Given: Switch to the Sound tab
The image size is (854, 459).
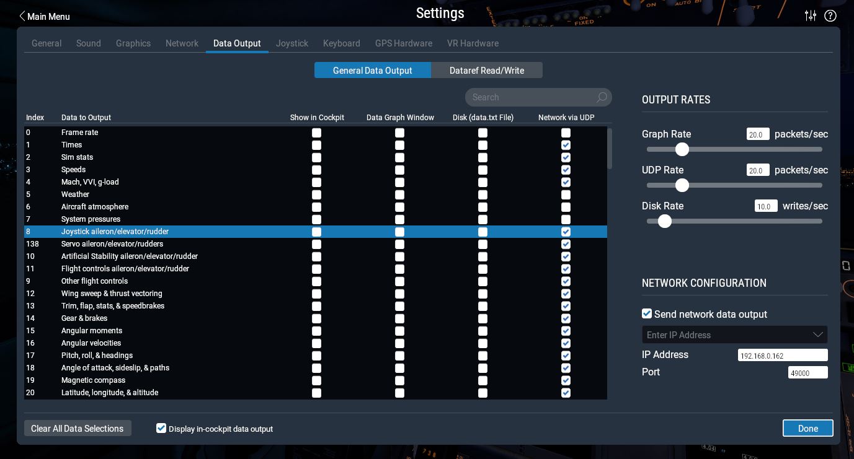Looking at the screenshot, I should point(89,43).
